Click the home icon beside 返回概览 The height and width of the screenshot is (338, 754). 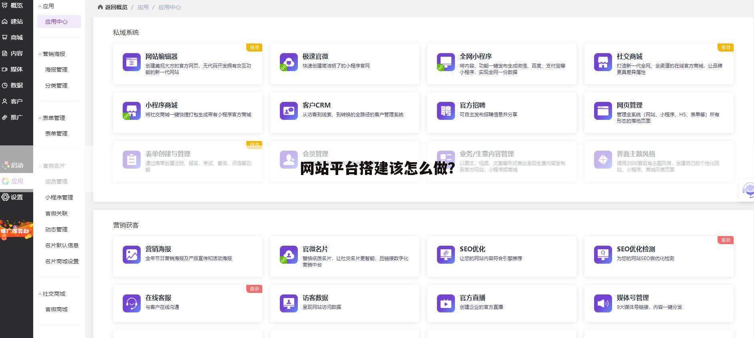coord(100,7)
